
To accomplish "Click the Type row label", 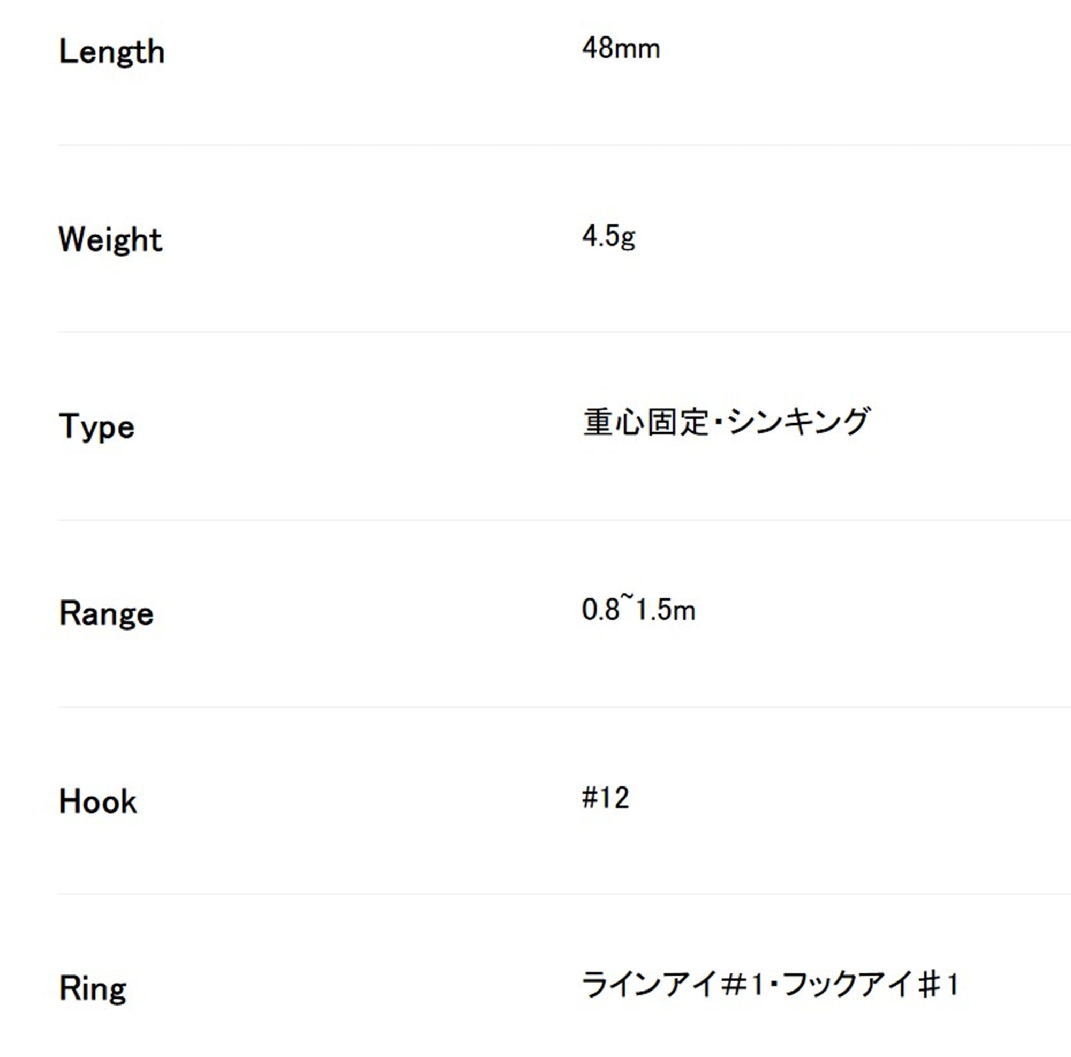I will 96,427.
